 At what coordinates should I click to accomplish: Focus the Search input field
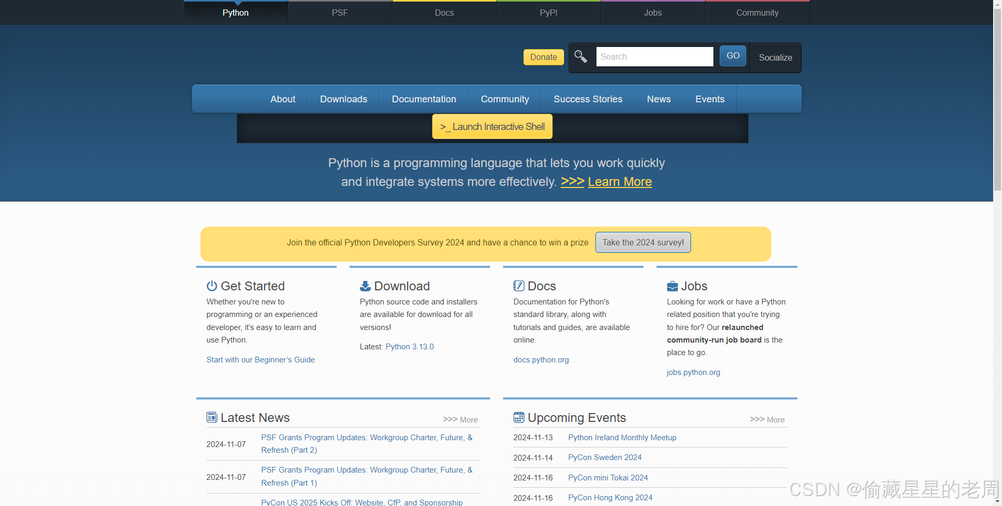tap(654, 56)
